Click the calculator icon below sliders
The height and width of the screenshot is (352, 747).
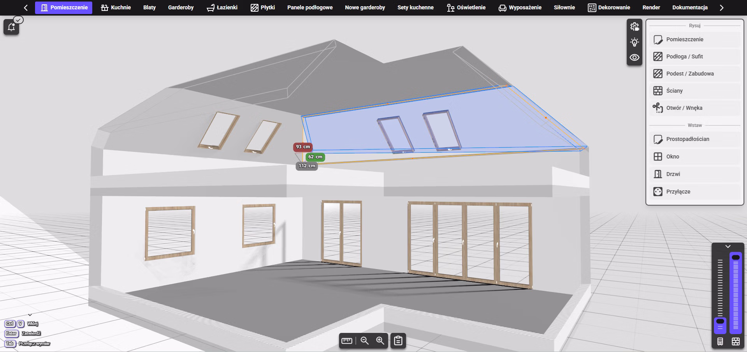(x=720, y=341)
